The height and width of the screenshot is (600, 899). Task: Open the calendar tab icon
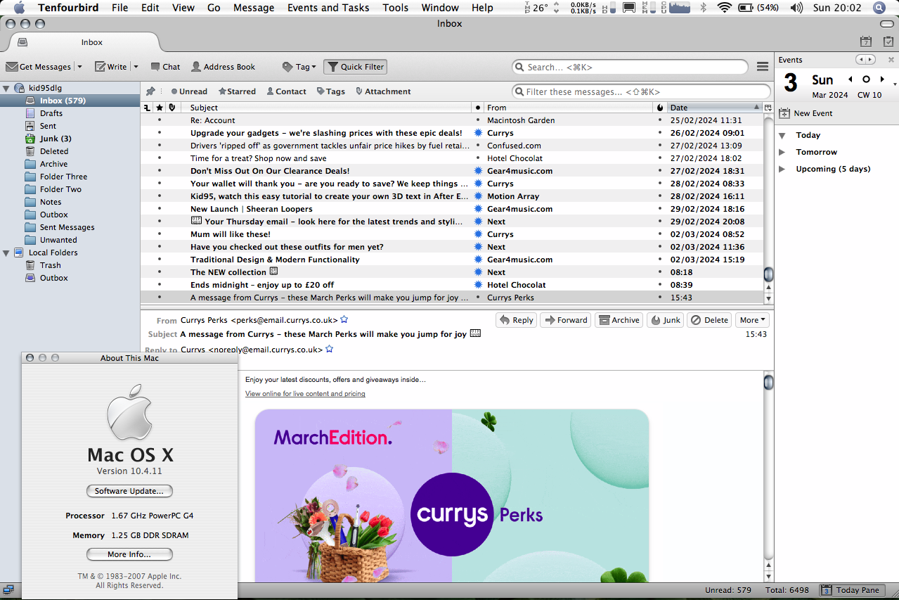point(866,42)
